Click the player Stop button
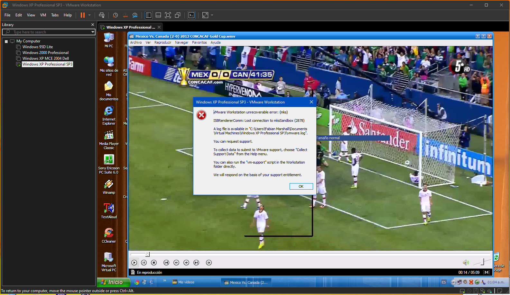510x295 pixels. click(154, 263)
